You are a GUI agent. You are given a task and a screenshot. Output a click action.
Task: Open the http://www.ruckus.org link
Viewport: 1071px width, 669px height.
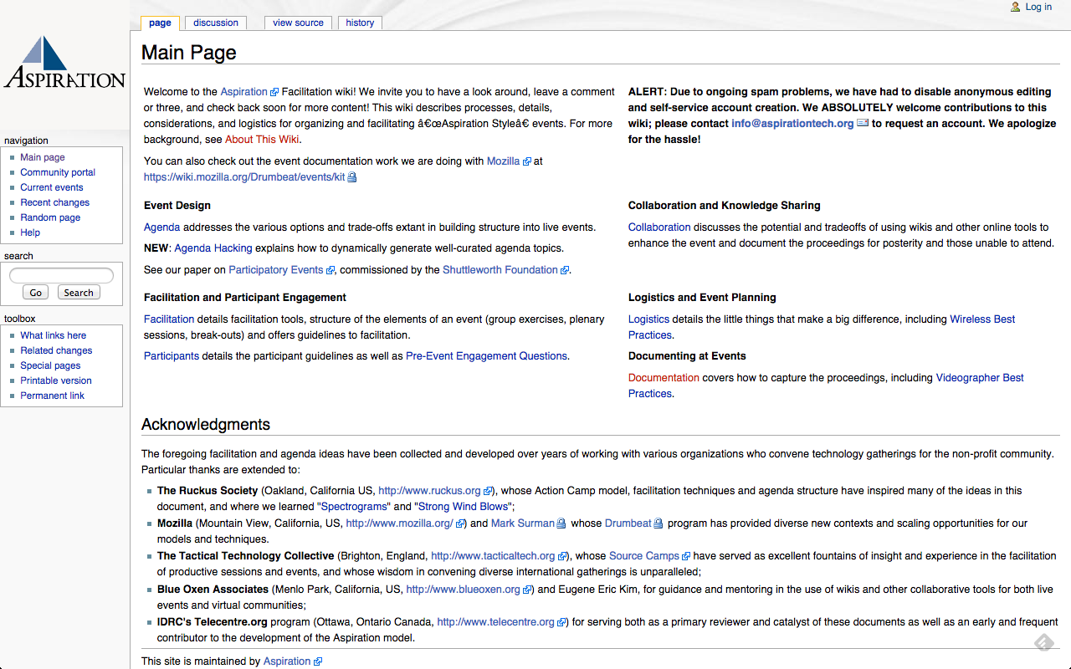pos(429,491)
